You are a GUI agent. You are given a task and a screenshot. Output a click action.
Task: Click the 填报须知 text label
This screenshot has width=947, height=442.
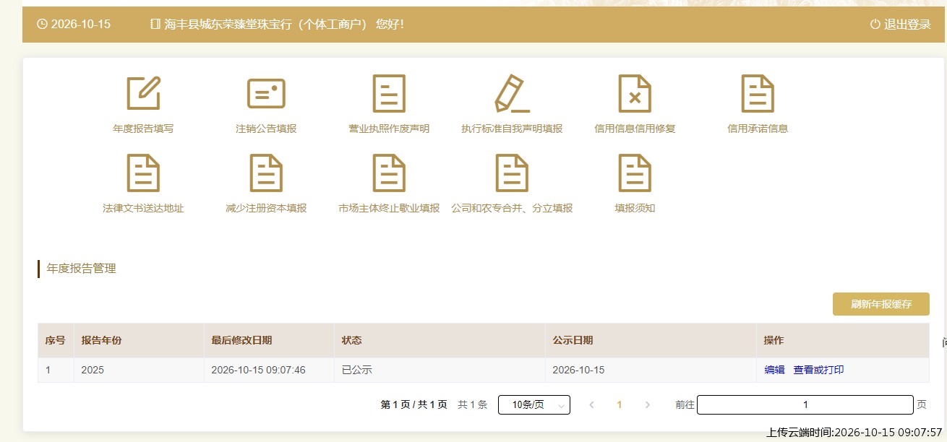coord(635,208)
